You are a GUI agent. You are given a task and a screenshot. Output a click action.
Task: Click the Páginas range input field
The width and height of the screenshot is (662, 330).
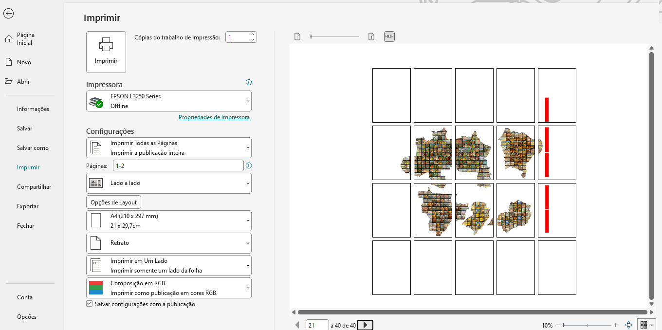(178, 165)
